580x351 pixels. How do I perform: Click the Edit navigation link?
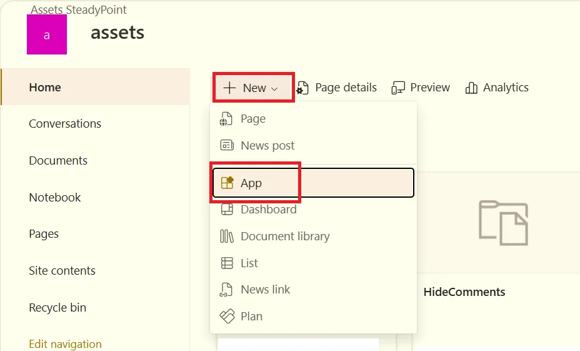point(65,344)
